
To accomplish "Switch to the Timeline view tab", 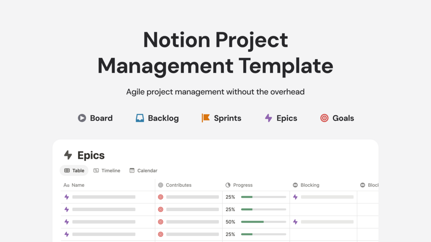I will pyautogui.click(x=107, y=170).
